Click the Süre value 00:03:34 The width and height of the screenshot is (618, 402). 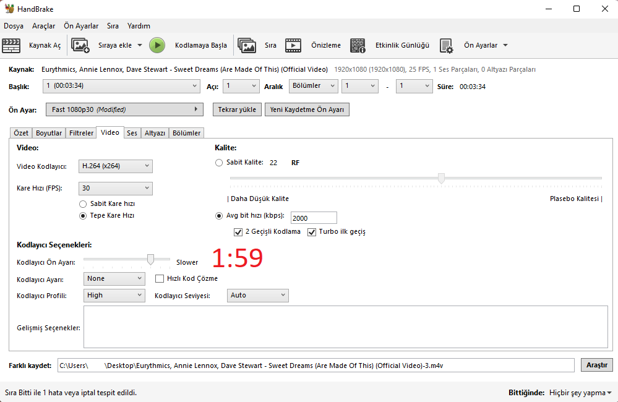[473, 87]
